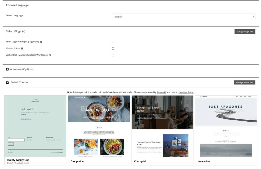
Task: Enable the wpCentral plugin checkbox
Action: click(113, 55)
